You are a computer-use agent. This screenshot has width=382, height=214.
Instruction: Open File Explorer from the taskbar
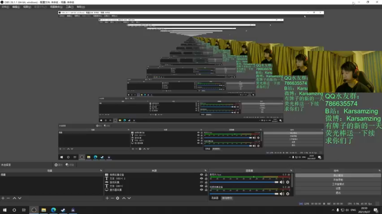(x=43, y=210)
